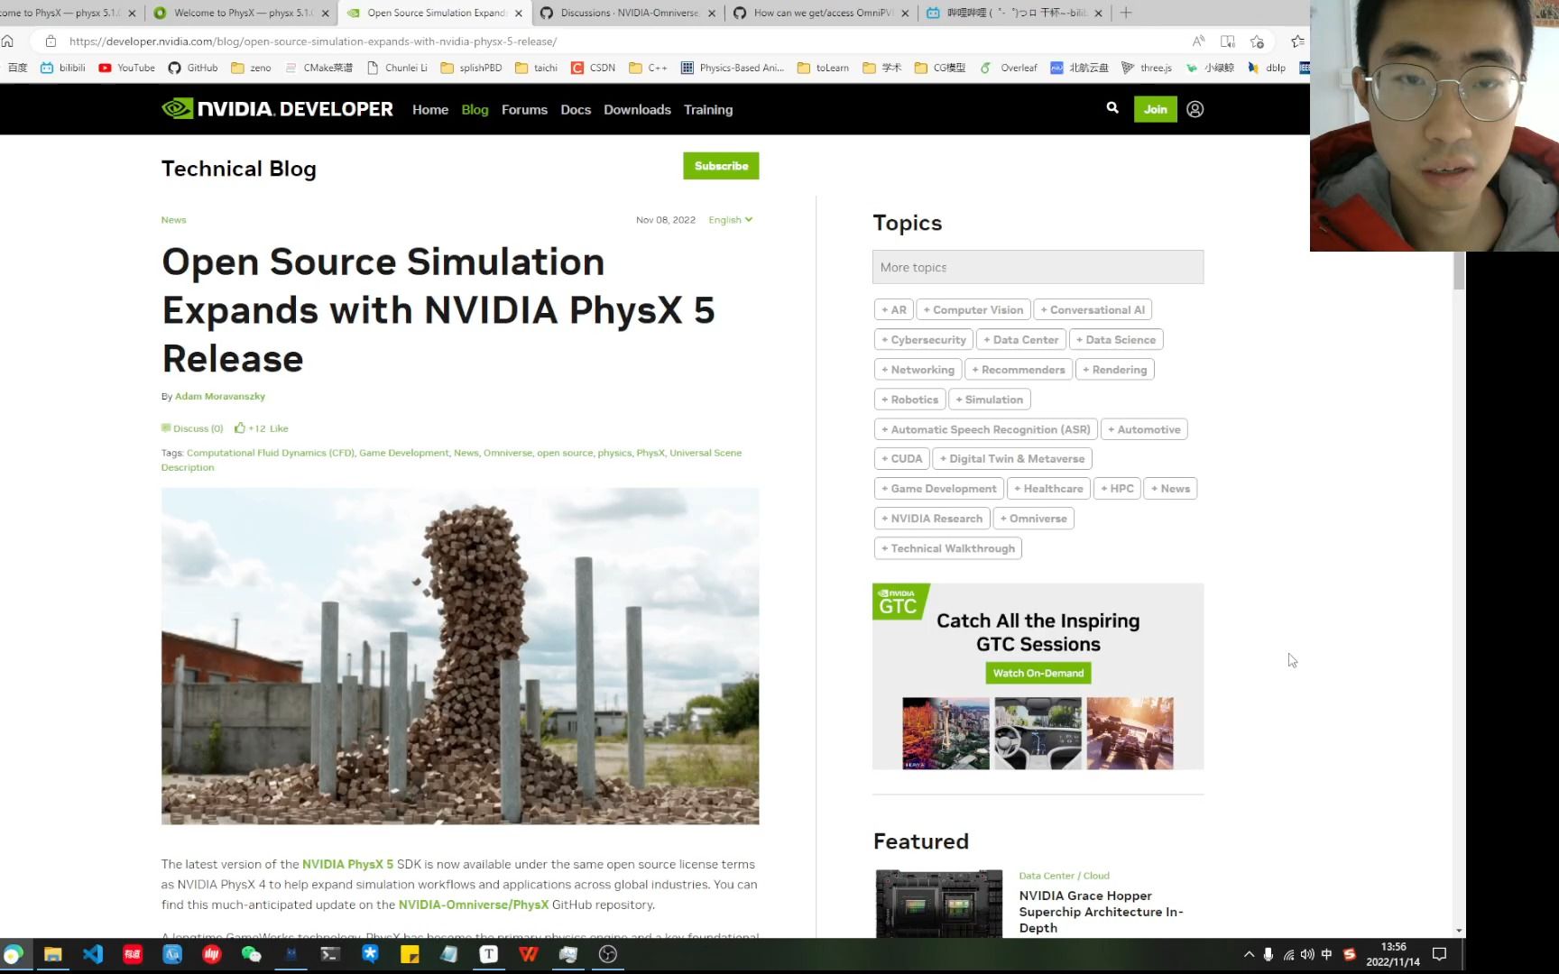Image resolution: width=1559 pixels, height=974 pixels.
Task: Click the read aloud icon in address bar
Action: (x=1198, y=41)
